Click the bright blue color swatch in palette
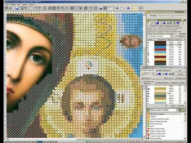Screen dimensions: 191x143 (160, 47)
